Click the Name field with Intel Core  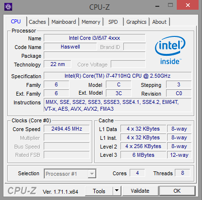coord(95,38)
